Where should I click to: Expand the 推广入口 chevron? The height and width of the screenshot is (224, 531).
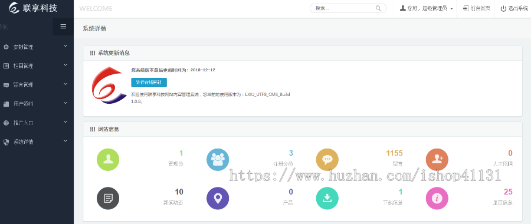click(x=65, y=122)
